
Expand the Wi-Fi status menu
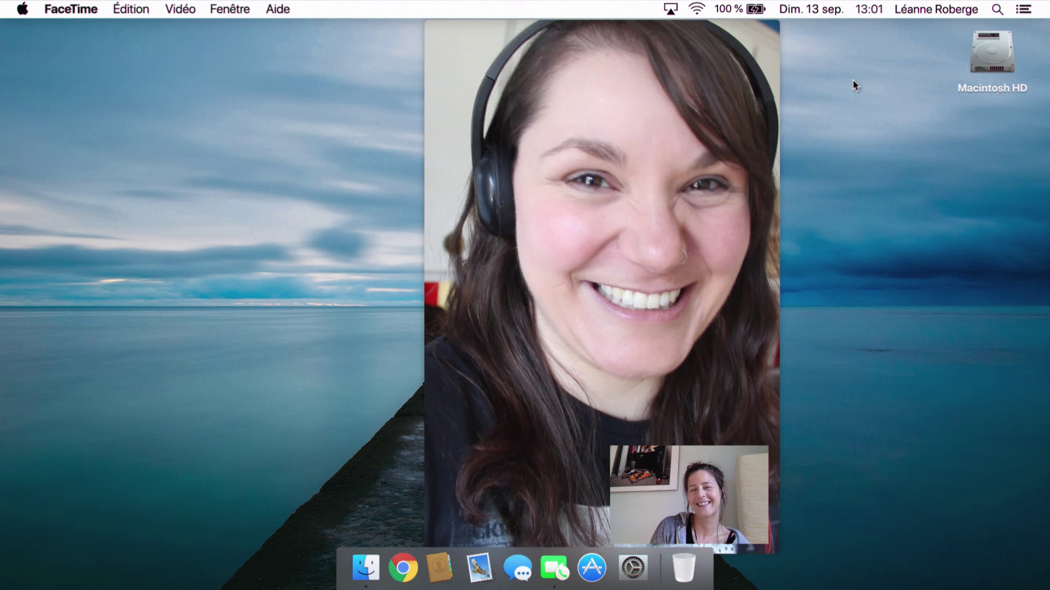point(697,9)
